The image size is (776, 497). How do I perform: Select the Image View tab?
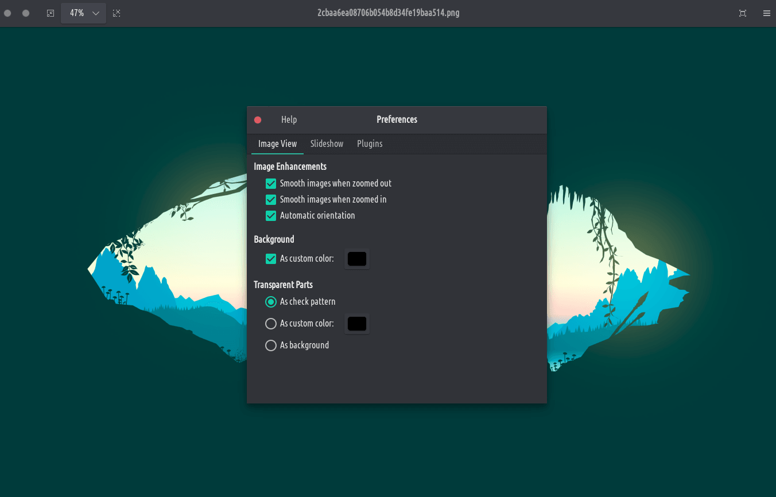(x=277, y=144)
